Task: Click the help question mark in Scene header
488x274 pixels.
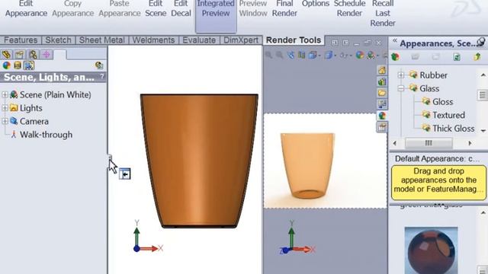Action: pyautogui.click(x=101, y=77)
